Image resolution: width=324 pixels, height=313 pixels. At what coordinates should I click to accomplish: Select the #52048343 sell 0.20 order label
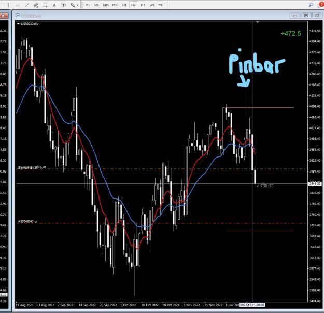click(x=32, y=167)
